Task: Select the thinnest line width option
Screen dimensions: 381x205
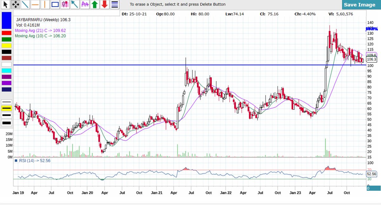Action: [x=7, y=102]
